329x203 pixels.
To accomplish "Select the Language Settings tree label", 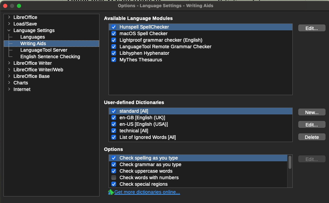I will pos(34,30).
